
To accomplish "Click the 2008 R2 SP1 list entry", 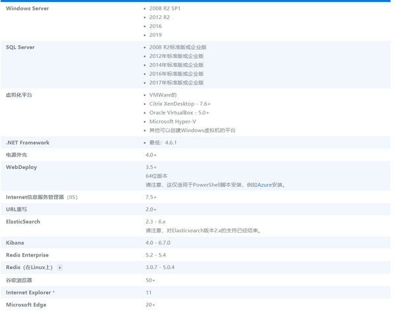I will (x=165, y=9).
